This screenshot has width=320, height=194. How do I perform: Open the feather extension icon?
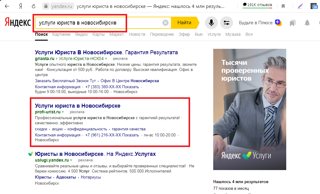pos(300,6)
